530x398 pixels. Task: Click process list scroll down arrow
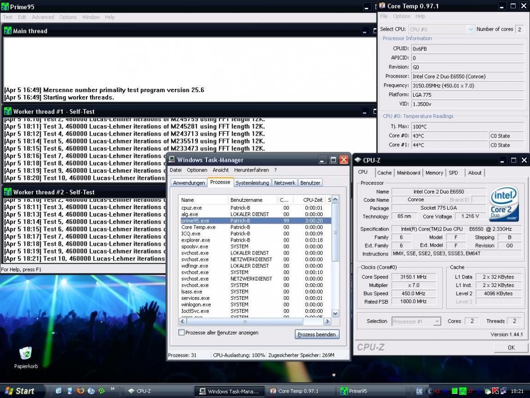click(x=335, y=314)
